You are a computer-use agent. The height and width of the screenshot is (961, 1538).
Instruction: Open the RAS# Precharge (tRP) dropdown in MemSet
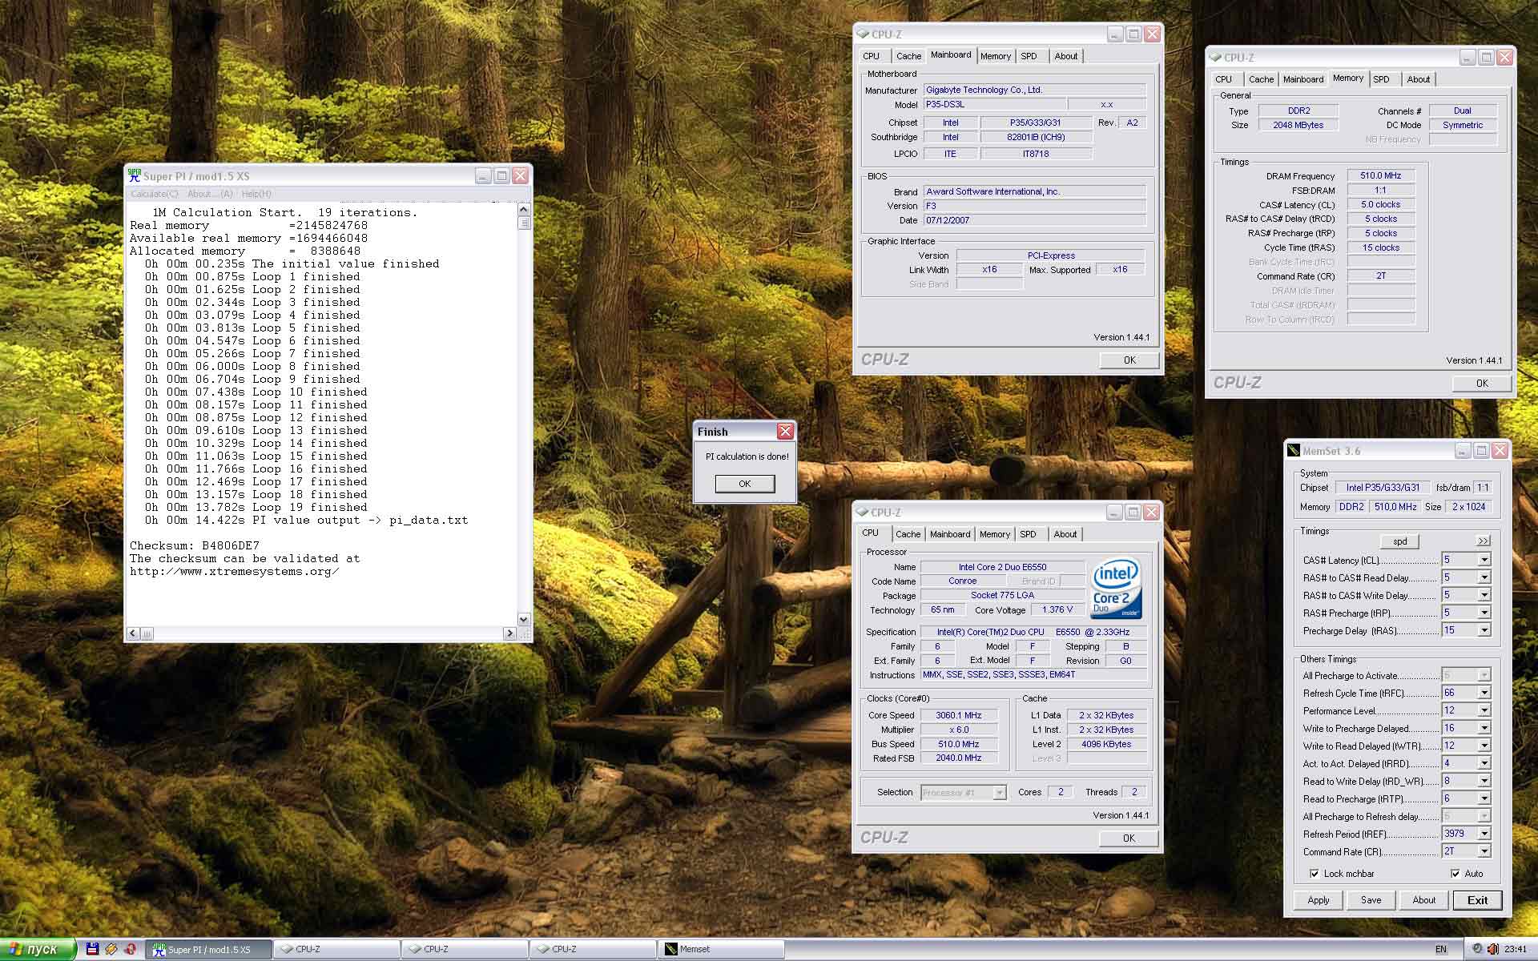tap(1484, 613)
